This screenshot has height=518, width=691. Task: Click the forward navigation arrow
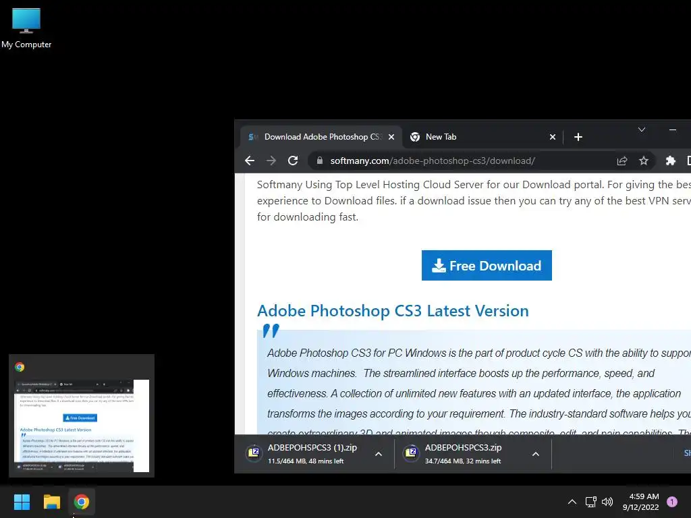pyautogui.click(x=271, y=161)
